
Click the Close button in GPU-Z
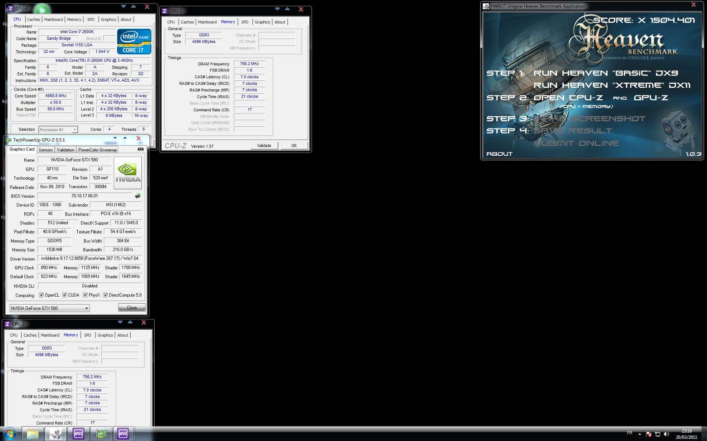132,307
